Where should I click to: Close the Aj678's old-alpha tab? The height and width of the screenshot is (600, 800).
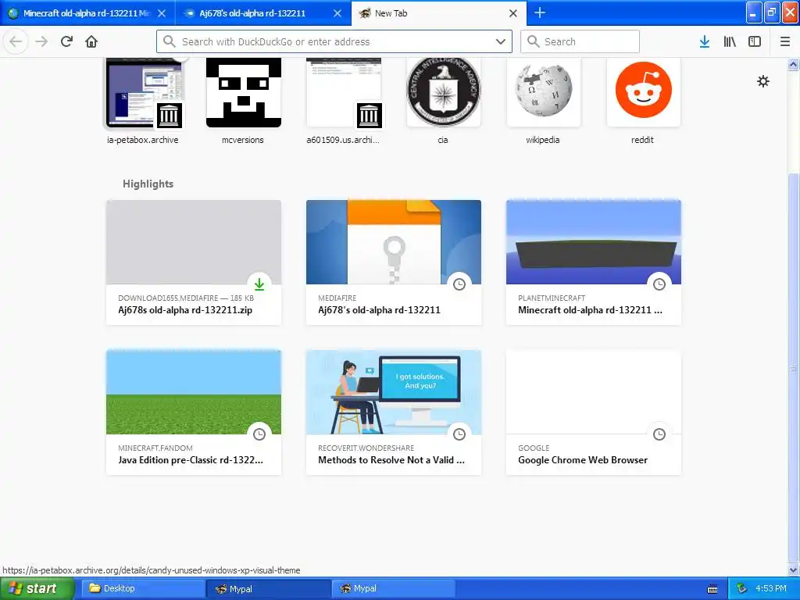(337, 13)
